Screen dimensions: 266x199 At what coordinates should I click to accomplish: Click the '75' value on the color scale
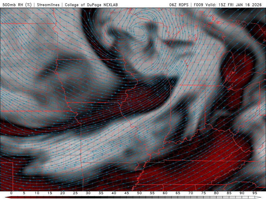coord(203,193)
